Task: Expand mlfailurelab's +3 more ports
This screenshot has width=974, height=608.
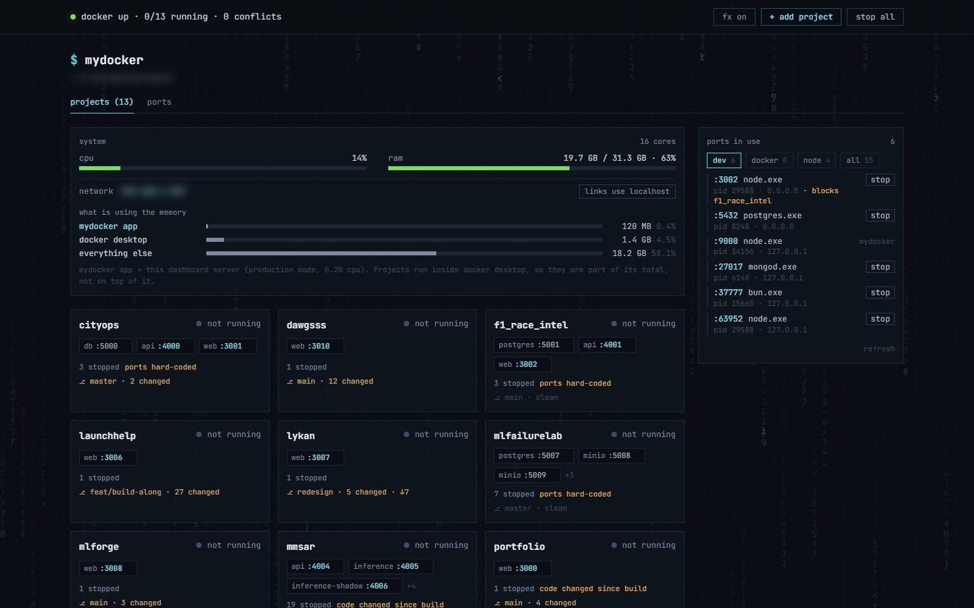Action: [x=570, y=475]
